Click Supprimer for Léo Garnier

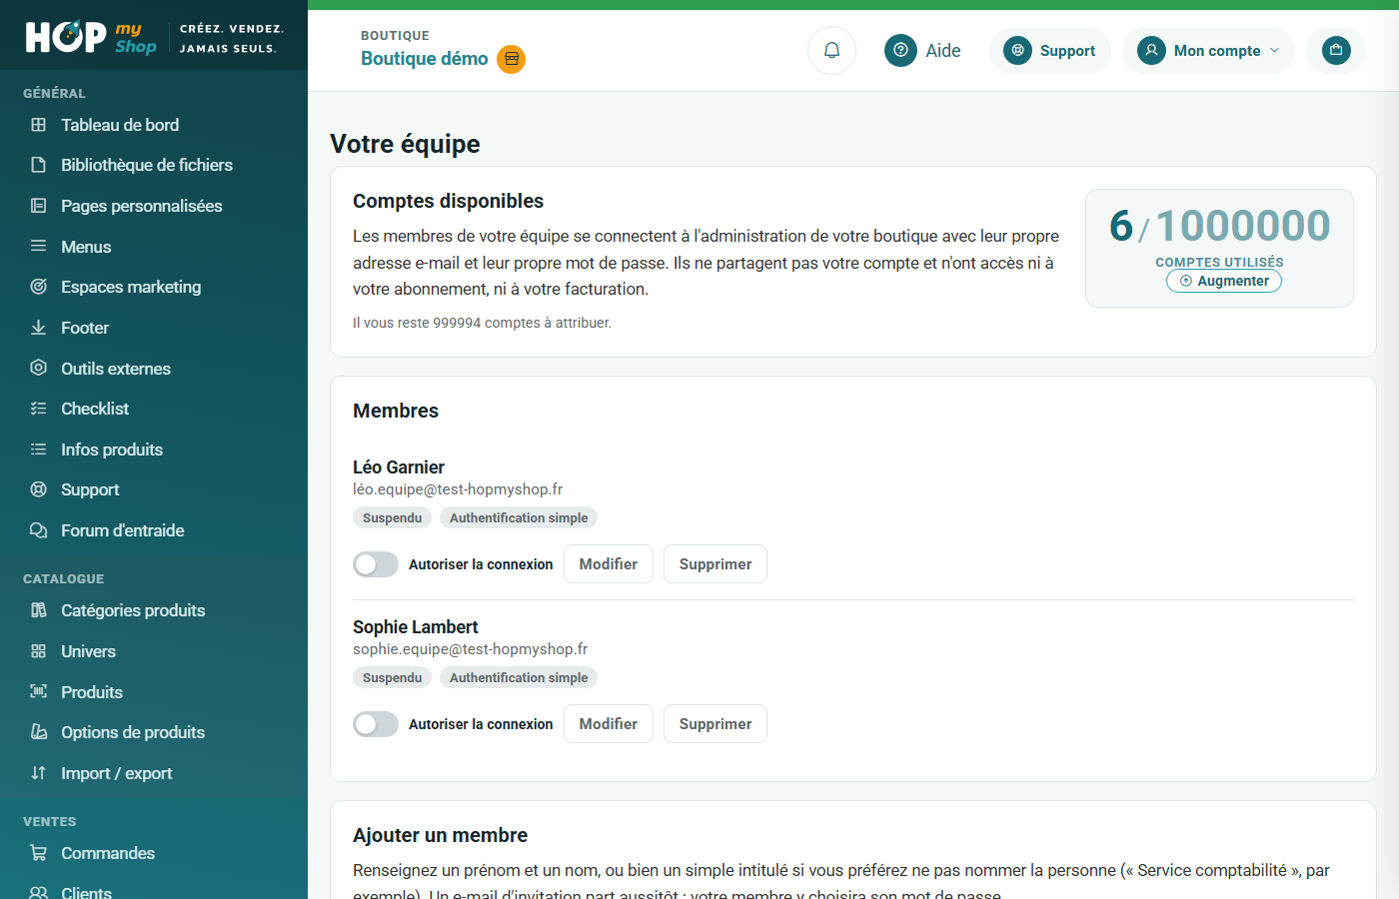click(x=715, y=564)
